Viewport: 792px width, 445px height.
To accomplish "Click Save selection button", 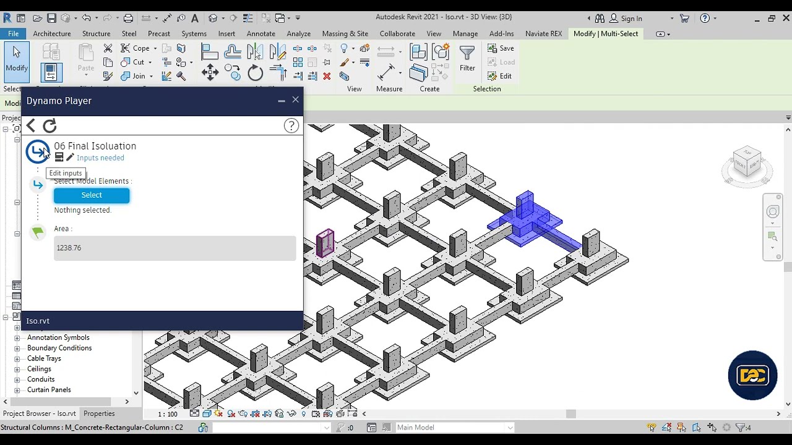I will click(501, 48).
